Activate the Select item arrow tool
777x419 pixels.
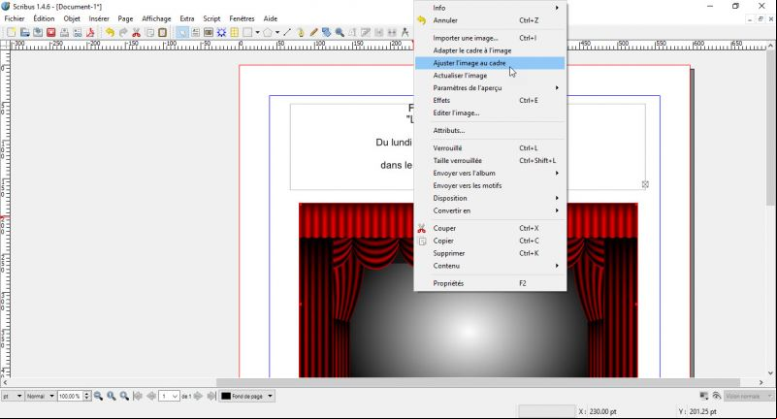[181, 33]
